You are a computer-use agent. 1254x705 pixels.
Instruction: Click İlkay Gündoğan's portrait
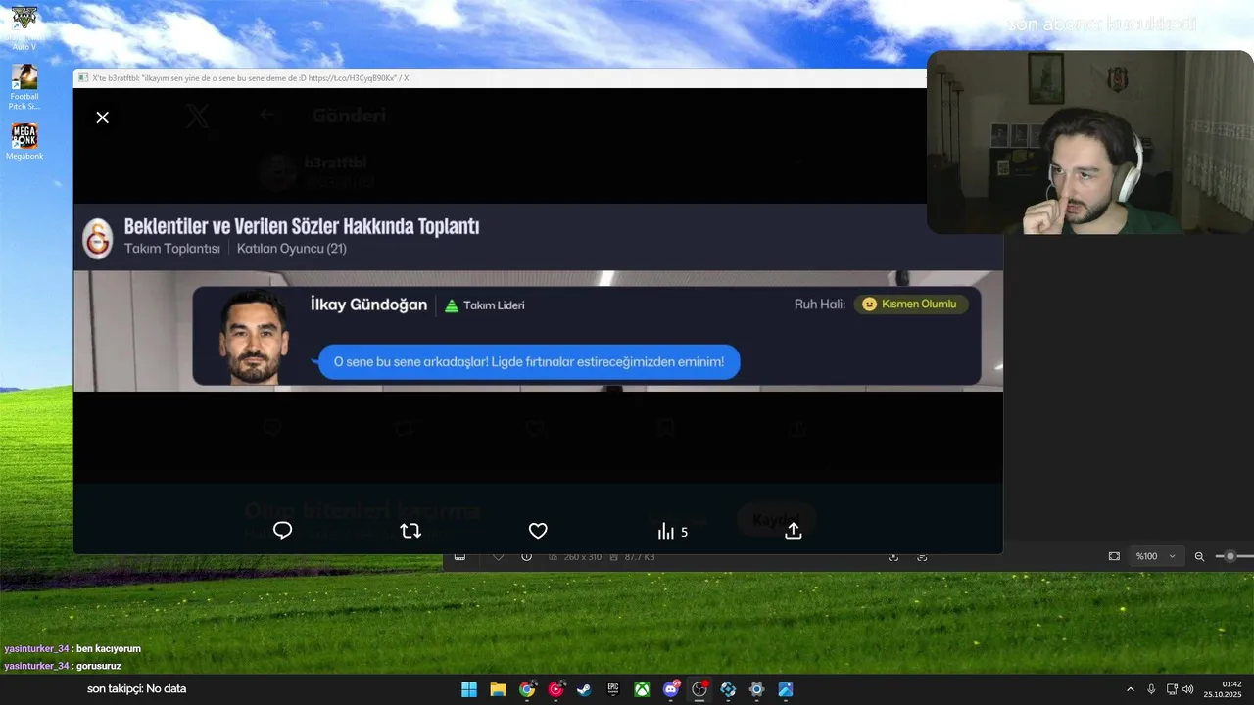point(254,338)
